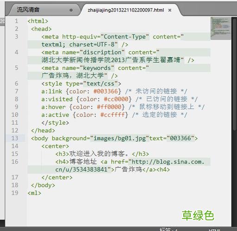Click the 广告炸鸡 link text on line 16
The image size is (237, 231).
[x=128, y=170]
